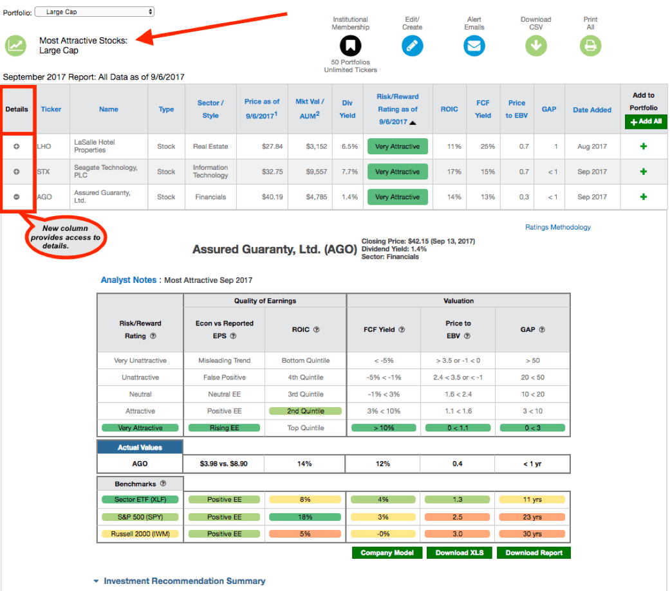Sort table by GAP column header
This screenshot has width=670, height=591.
549,109
